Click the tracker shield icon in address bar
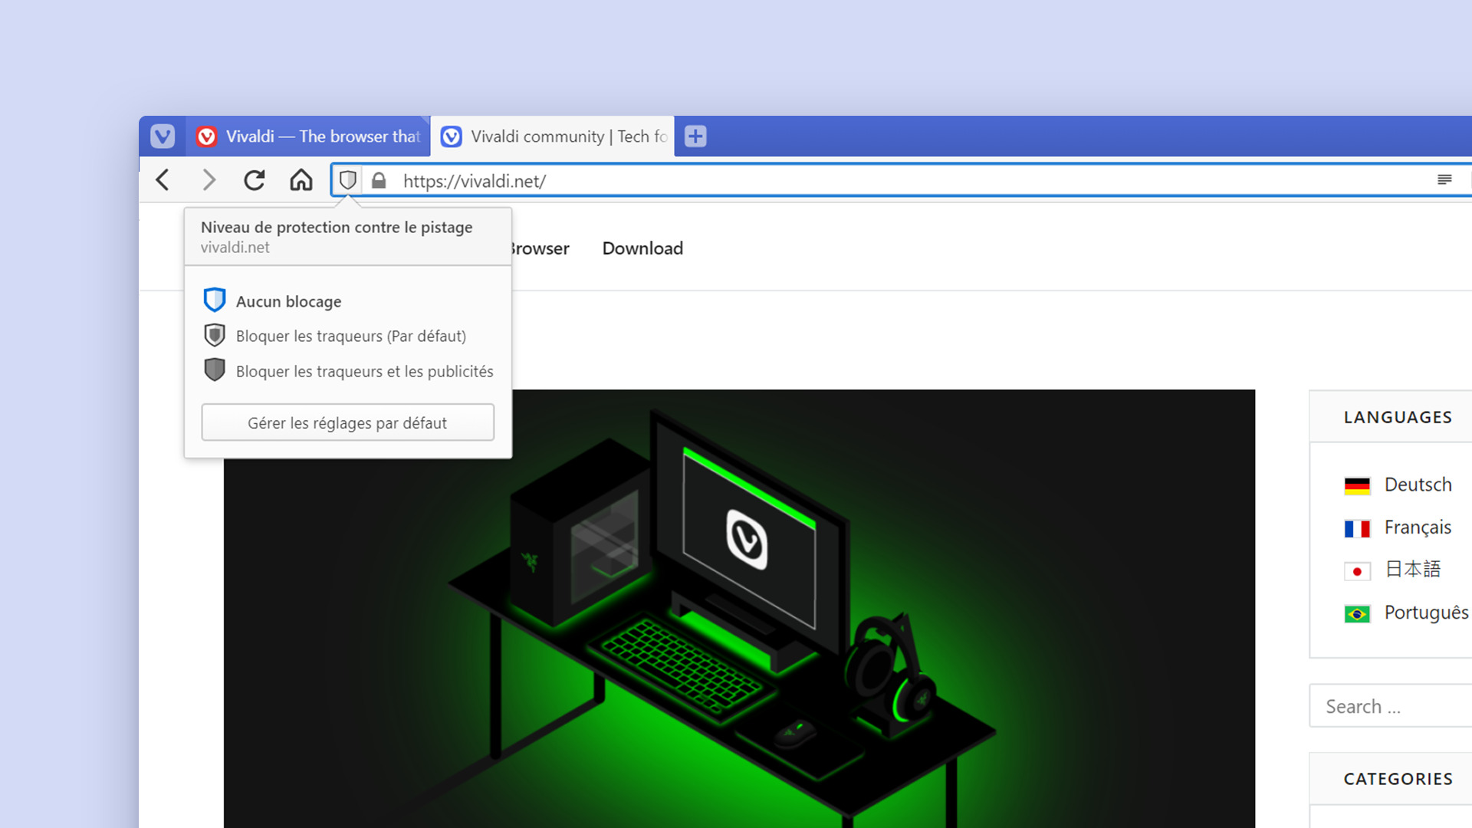The image size is (1472, 828). [x=348, y=180]
